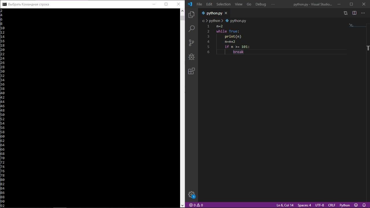Change end of line sequence CRLF

point(332,205)
